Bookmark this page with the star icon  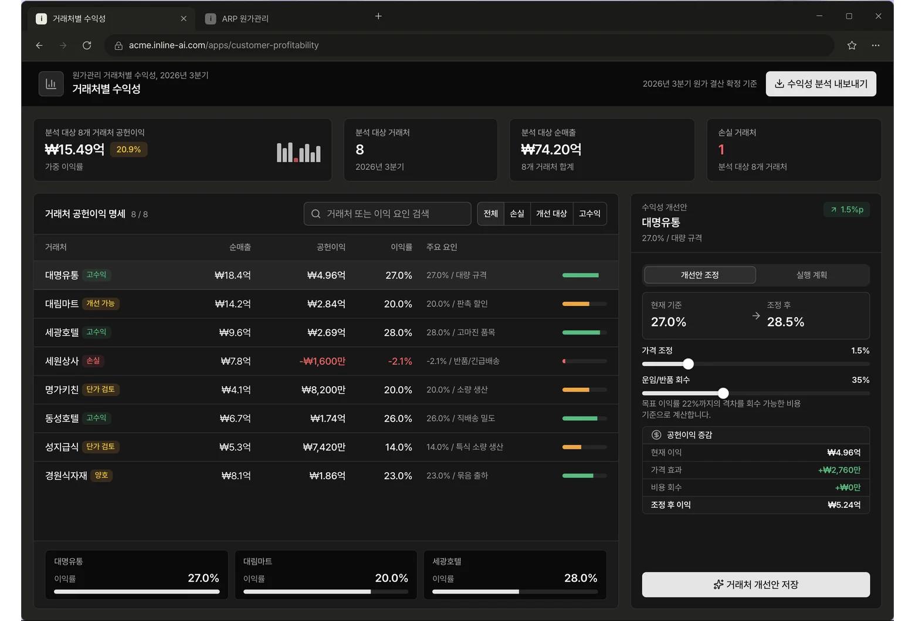click(x=852, y=45)
